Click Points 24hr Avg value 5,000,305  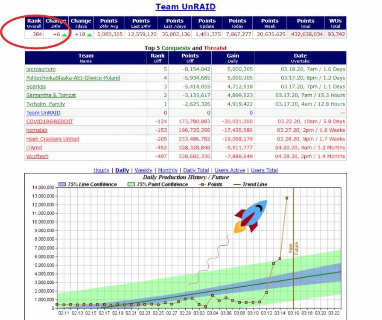click(110, 34)
